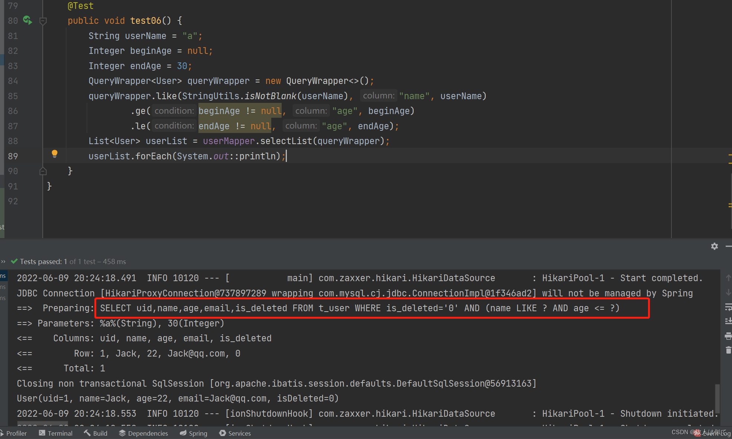Image resolution: width=732 pixels, height=439 pixels.
Task: Expand hidden test toolbar chevrons
Action: (x=3, y=261)
